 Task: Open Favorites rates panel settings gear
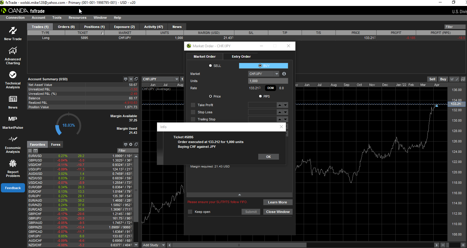[x=131, y=145]
